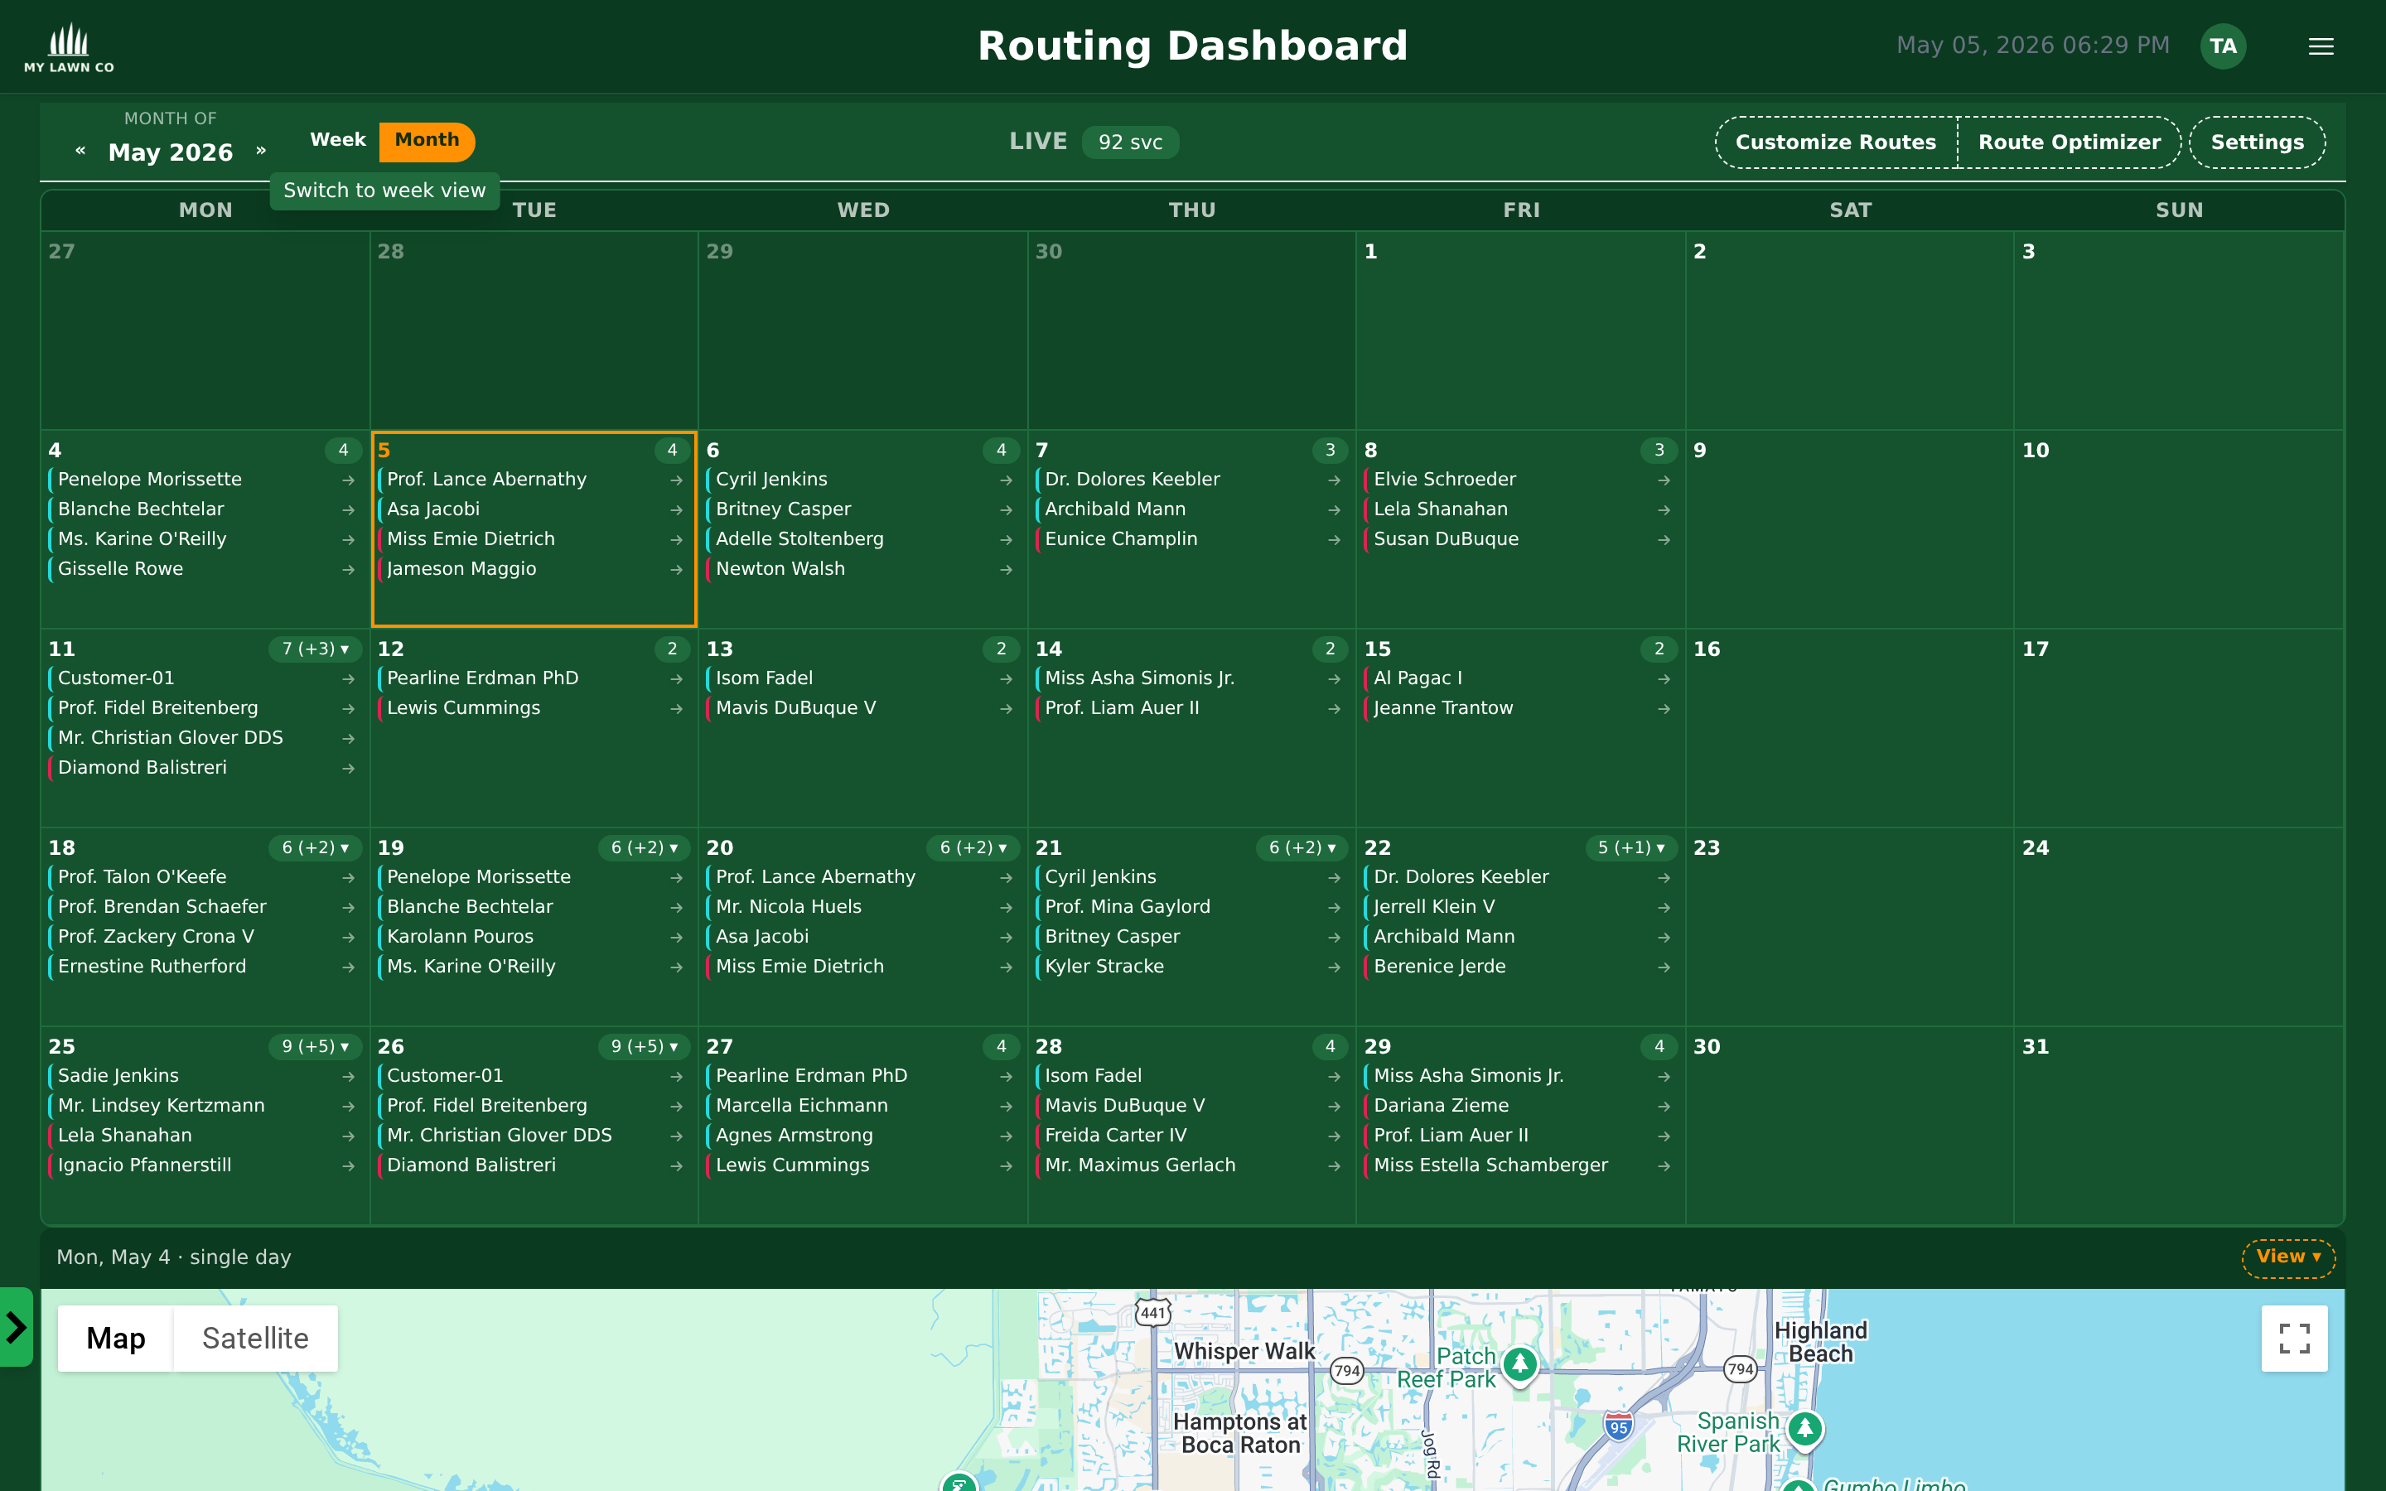The width and height of the screenshot is (2386, 1491).
Task: Open arrow for Cyril Jenkins on May 6
Action: 1006,480
